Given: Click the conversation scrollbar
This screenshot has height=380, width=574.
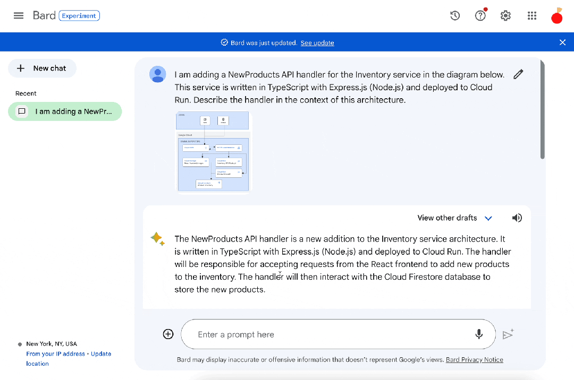Looking at the screenshot, I should pos(542,110).
